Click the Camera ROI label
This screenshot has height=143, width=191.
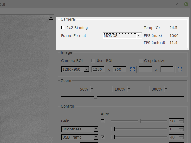(x=72, y=61)
